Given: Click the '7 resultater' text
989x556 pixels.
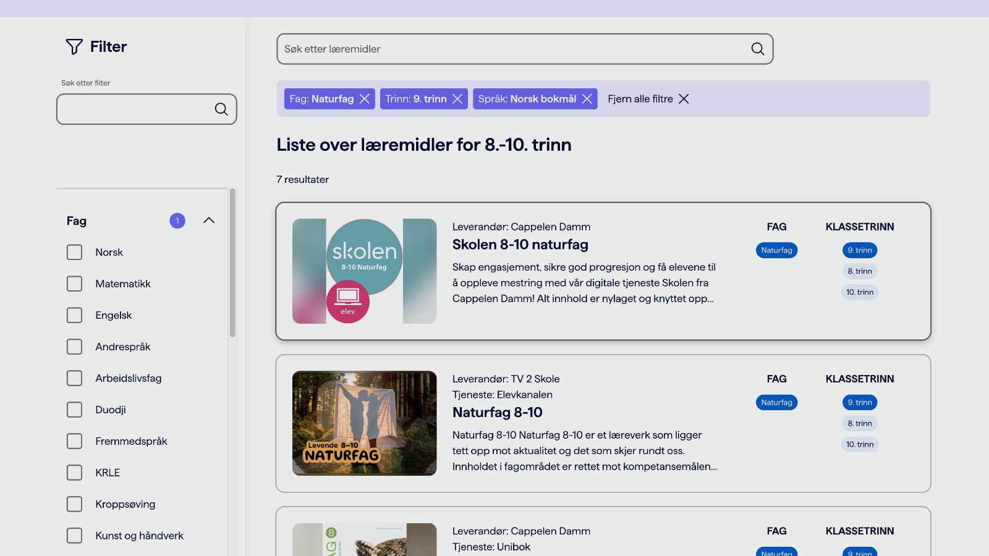Looking at the screenshot, I should pos(302,179).
